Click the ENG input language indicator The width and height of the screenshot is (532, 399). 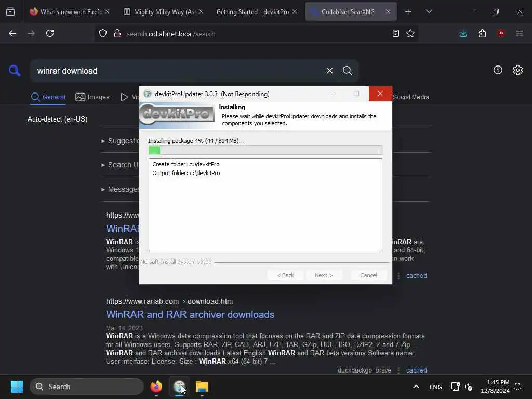click(436, 387)
